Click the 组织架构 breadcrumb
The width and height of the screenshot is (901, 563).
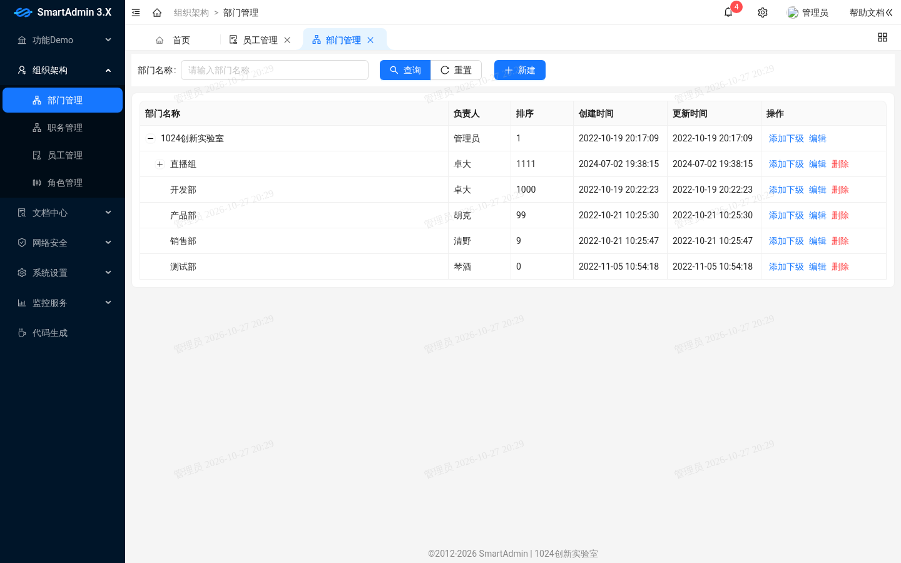191,13
